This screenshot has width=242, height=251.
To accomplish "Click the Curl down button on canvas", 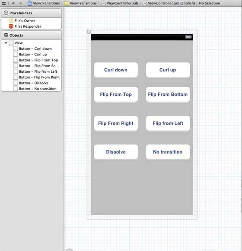I will [116, 70].
